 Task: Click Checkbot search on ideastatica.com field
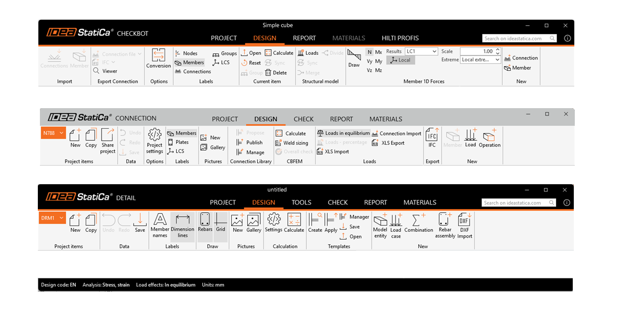[x=519, y=38]
